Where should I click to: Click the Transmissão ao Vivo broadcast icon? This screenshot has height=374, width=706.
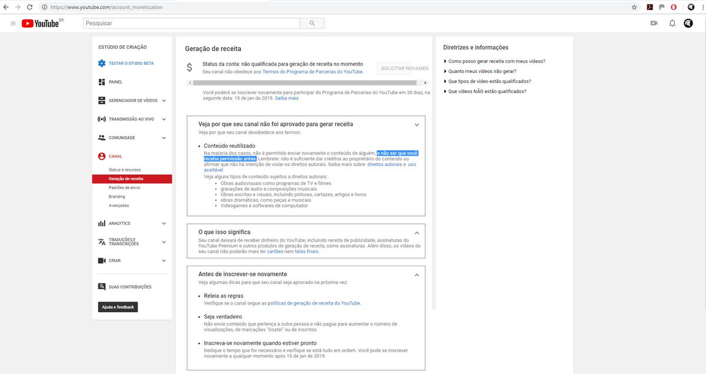click(102, 119)
